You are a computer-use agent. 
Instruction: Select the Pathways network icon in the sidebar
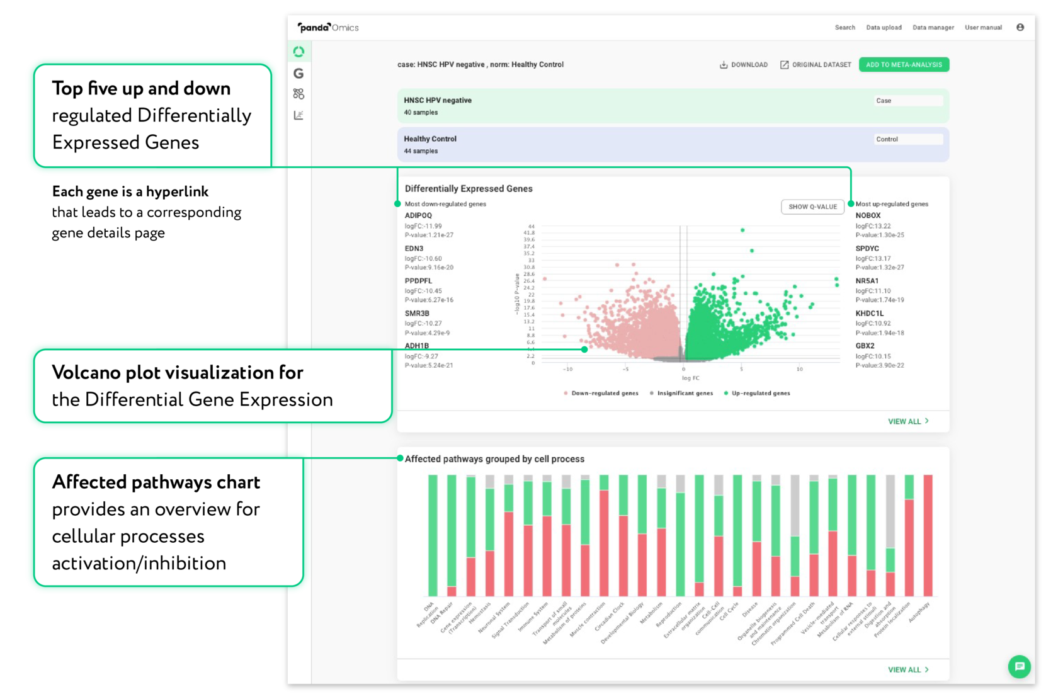point(299,94)
